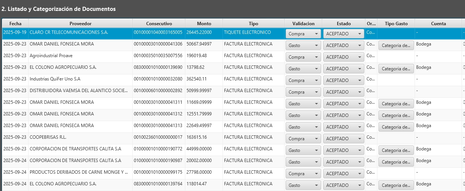Sort table by Fecha column header
The image size is (465, 191).
click(15, 23)
